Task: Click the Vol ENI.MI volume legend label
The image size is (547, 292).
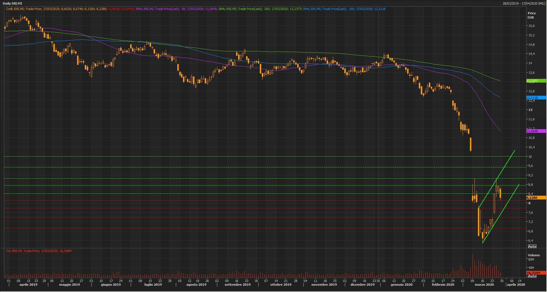Action: [39, 251]
